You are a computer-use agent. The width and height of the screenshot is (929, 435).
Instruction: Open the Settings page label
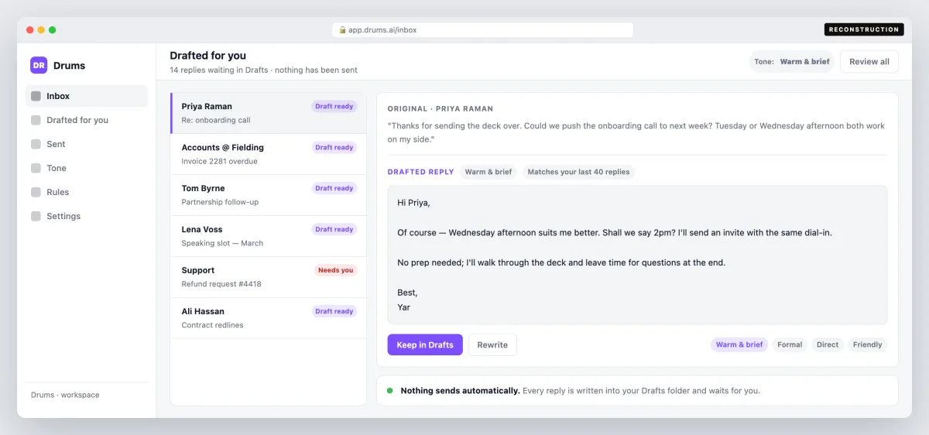(x=63, y=216)
